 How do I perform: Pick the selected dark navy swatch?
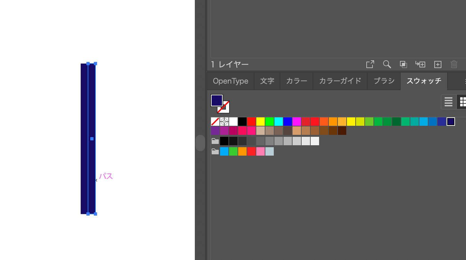click(451, 122)
